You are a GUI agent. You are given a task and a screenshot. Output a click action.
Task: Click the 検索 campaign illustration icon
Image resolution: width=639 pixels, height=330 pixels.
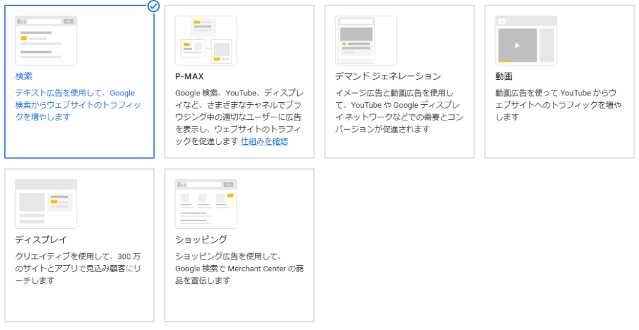pyautogui.click(x=46, y=41)
